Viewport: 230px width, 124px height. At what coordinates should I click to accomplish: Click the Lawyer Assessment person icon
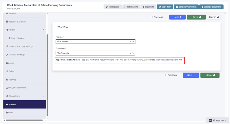point(7,88)
